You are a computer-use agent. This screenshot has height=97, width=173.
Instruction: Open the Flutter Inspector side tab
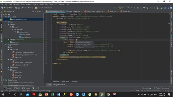click(172, 41)
